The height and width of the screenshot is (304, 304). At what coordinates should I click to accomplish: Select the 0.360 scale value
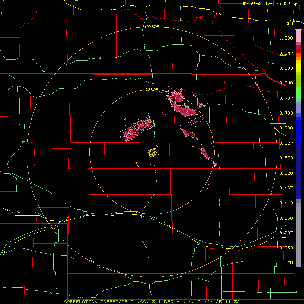[x=286, y=218]
